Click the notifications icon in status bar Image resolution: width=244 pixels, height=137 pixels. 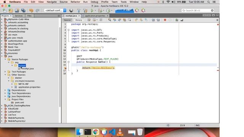tap(168, 125)
